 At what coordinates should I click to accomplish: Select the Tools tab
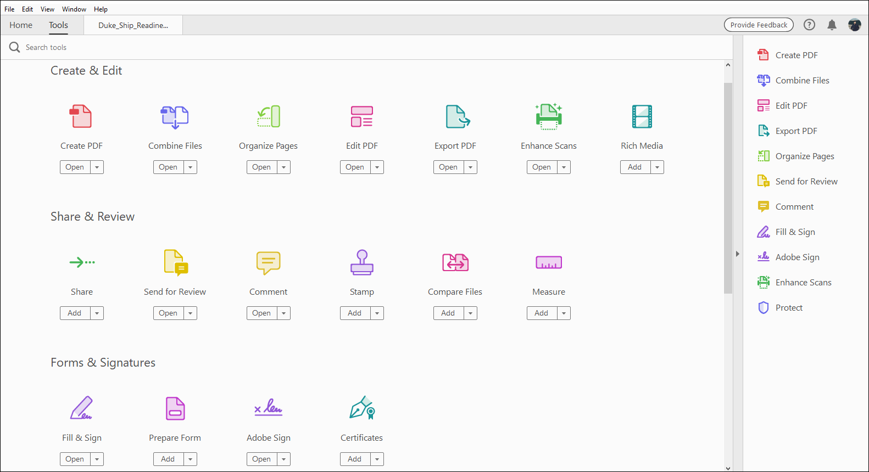point(58,25)
